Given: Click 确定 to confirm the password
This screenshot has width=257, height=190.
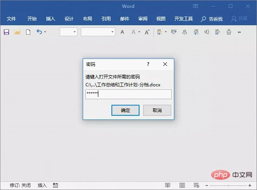Looking at the screenshot, I should (125, 110).
